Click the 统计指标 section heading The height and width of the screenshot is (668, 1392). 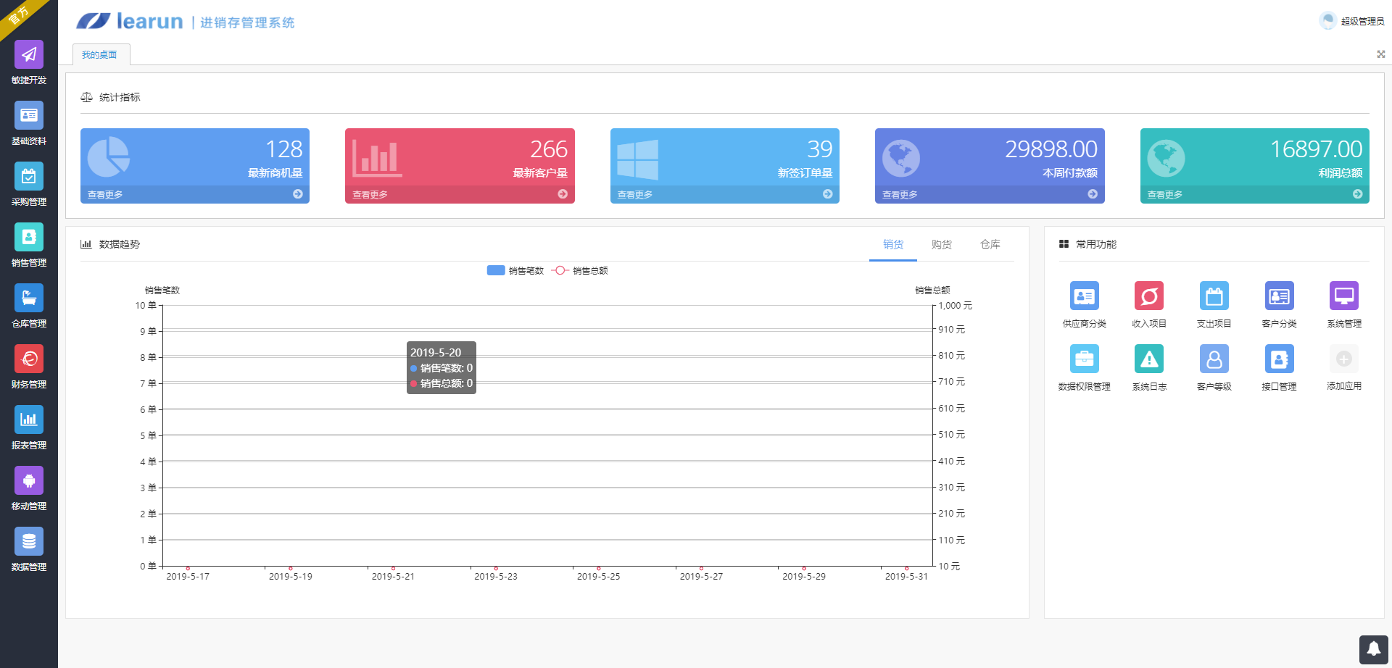click(120, 97)
